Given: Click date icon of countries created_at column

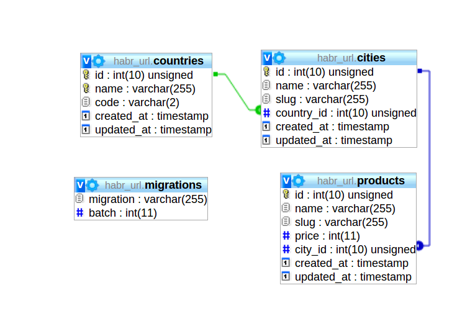Looking at the screenshot, I should pos(86,115).
